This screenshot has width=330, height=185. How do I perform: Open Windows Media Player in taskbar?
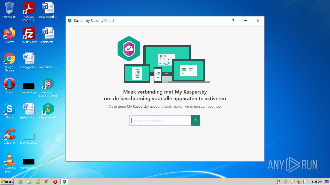pyautogui.click(x=38, y=182)
